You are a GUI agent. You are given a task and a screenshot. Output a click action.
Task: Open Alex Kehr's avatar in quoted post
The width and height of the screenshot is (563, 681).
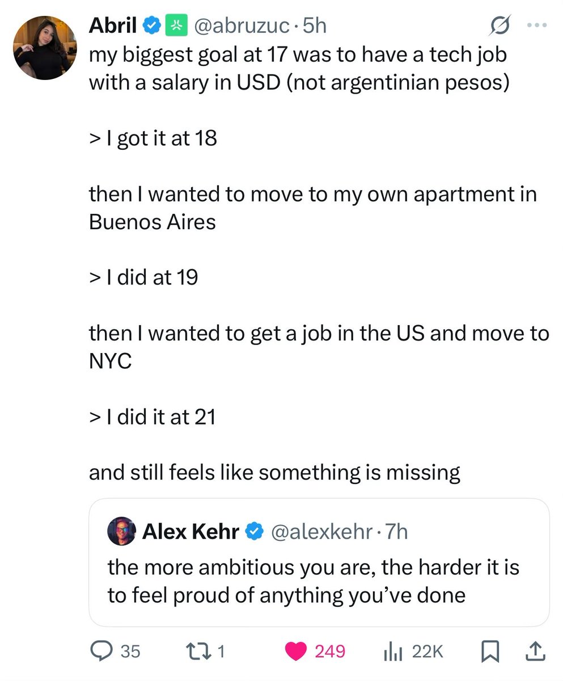[122, 532]
